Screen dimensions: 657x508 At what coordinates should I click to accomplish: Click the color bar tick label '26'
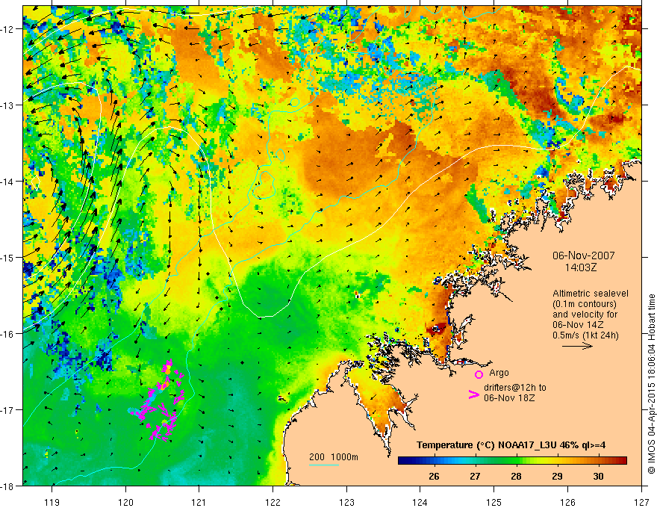pyautogui.click(x=434, y=477)
